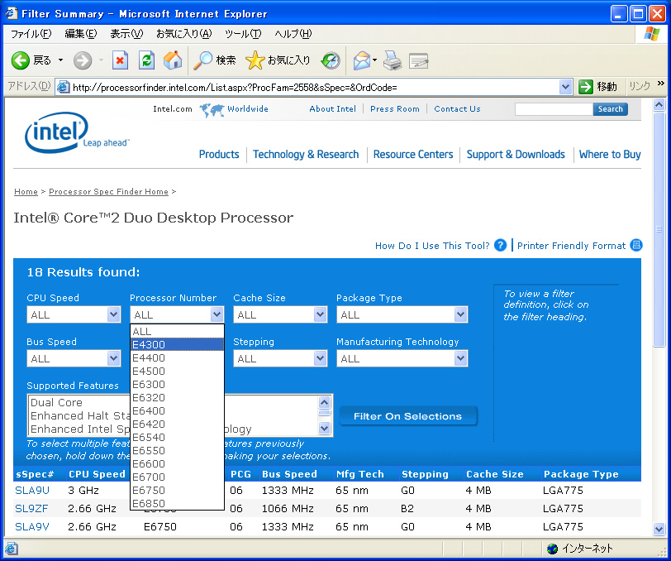Click the IE Back arrow icon
The image size is (671, 561).
(20, 60)
